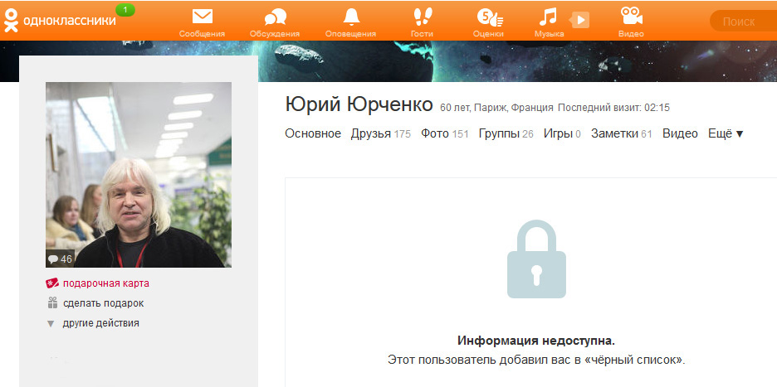The image size is (777, 387).
Task: Click the text 60 лет, Париж, Франция
Action: click(x=496, y=108)
